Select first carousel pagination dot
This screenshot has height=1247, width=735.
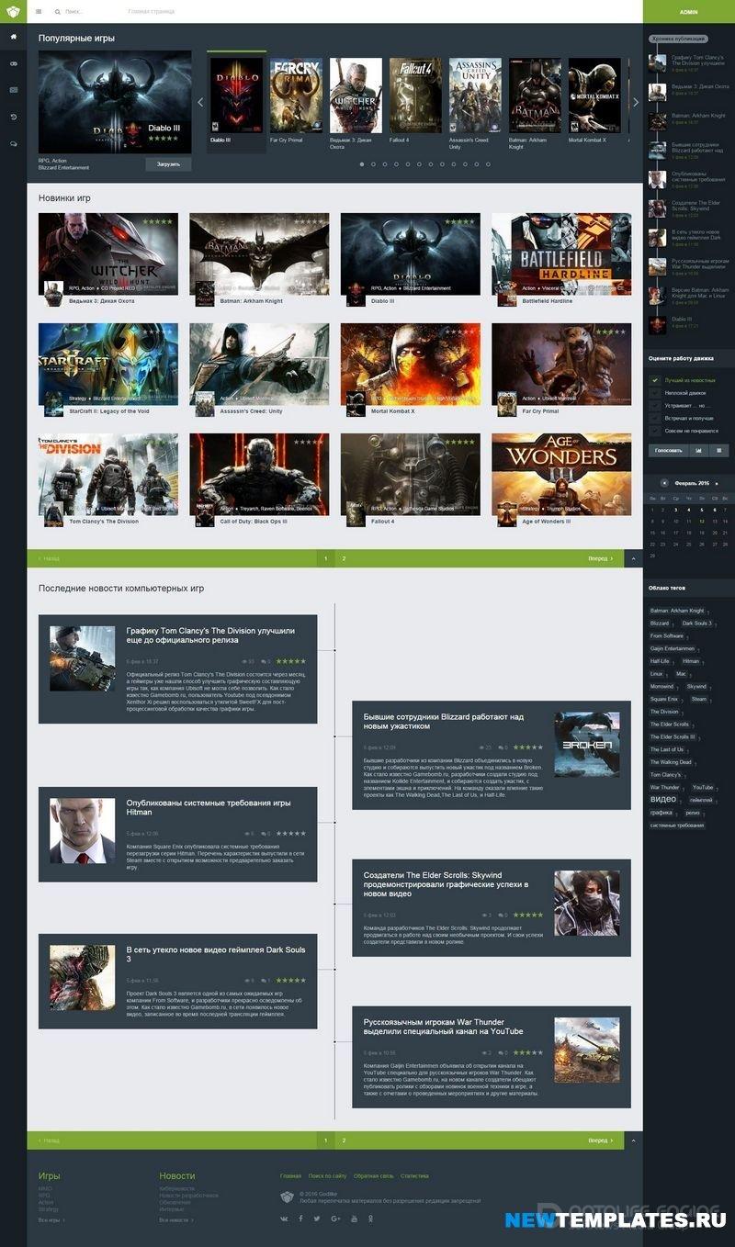pos(361,164)
